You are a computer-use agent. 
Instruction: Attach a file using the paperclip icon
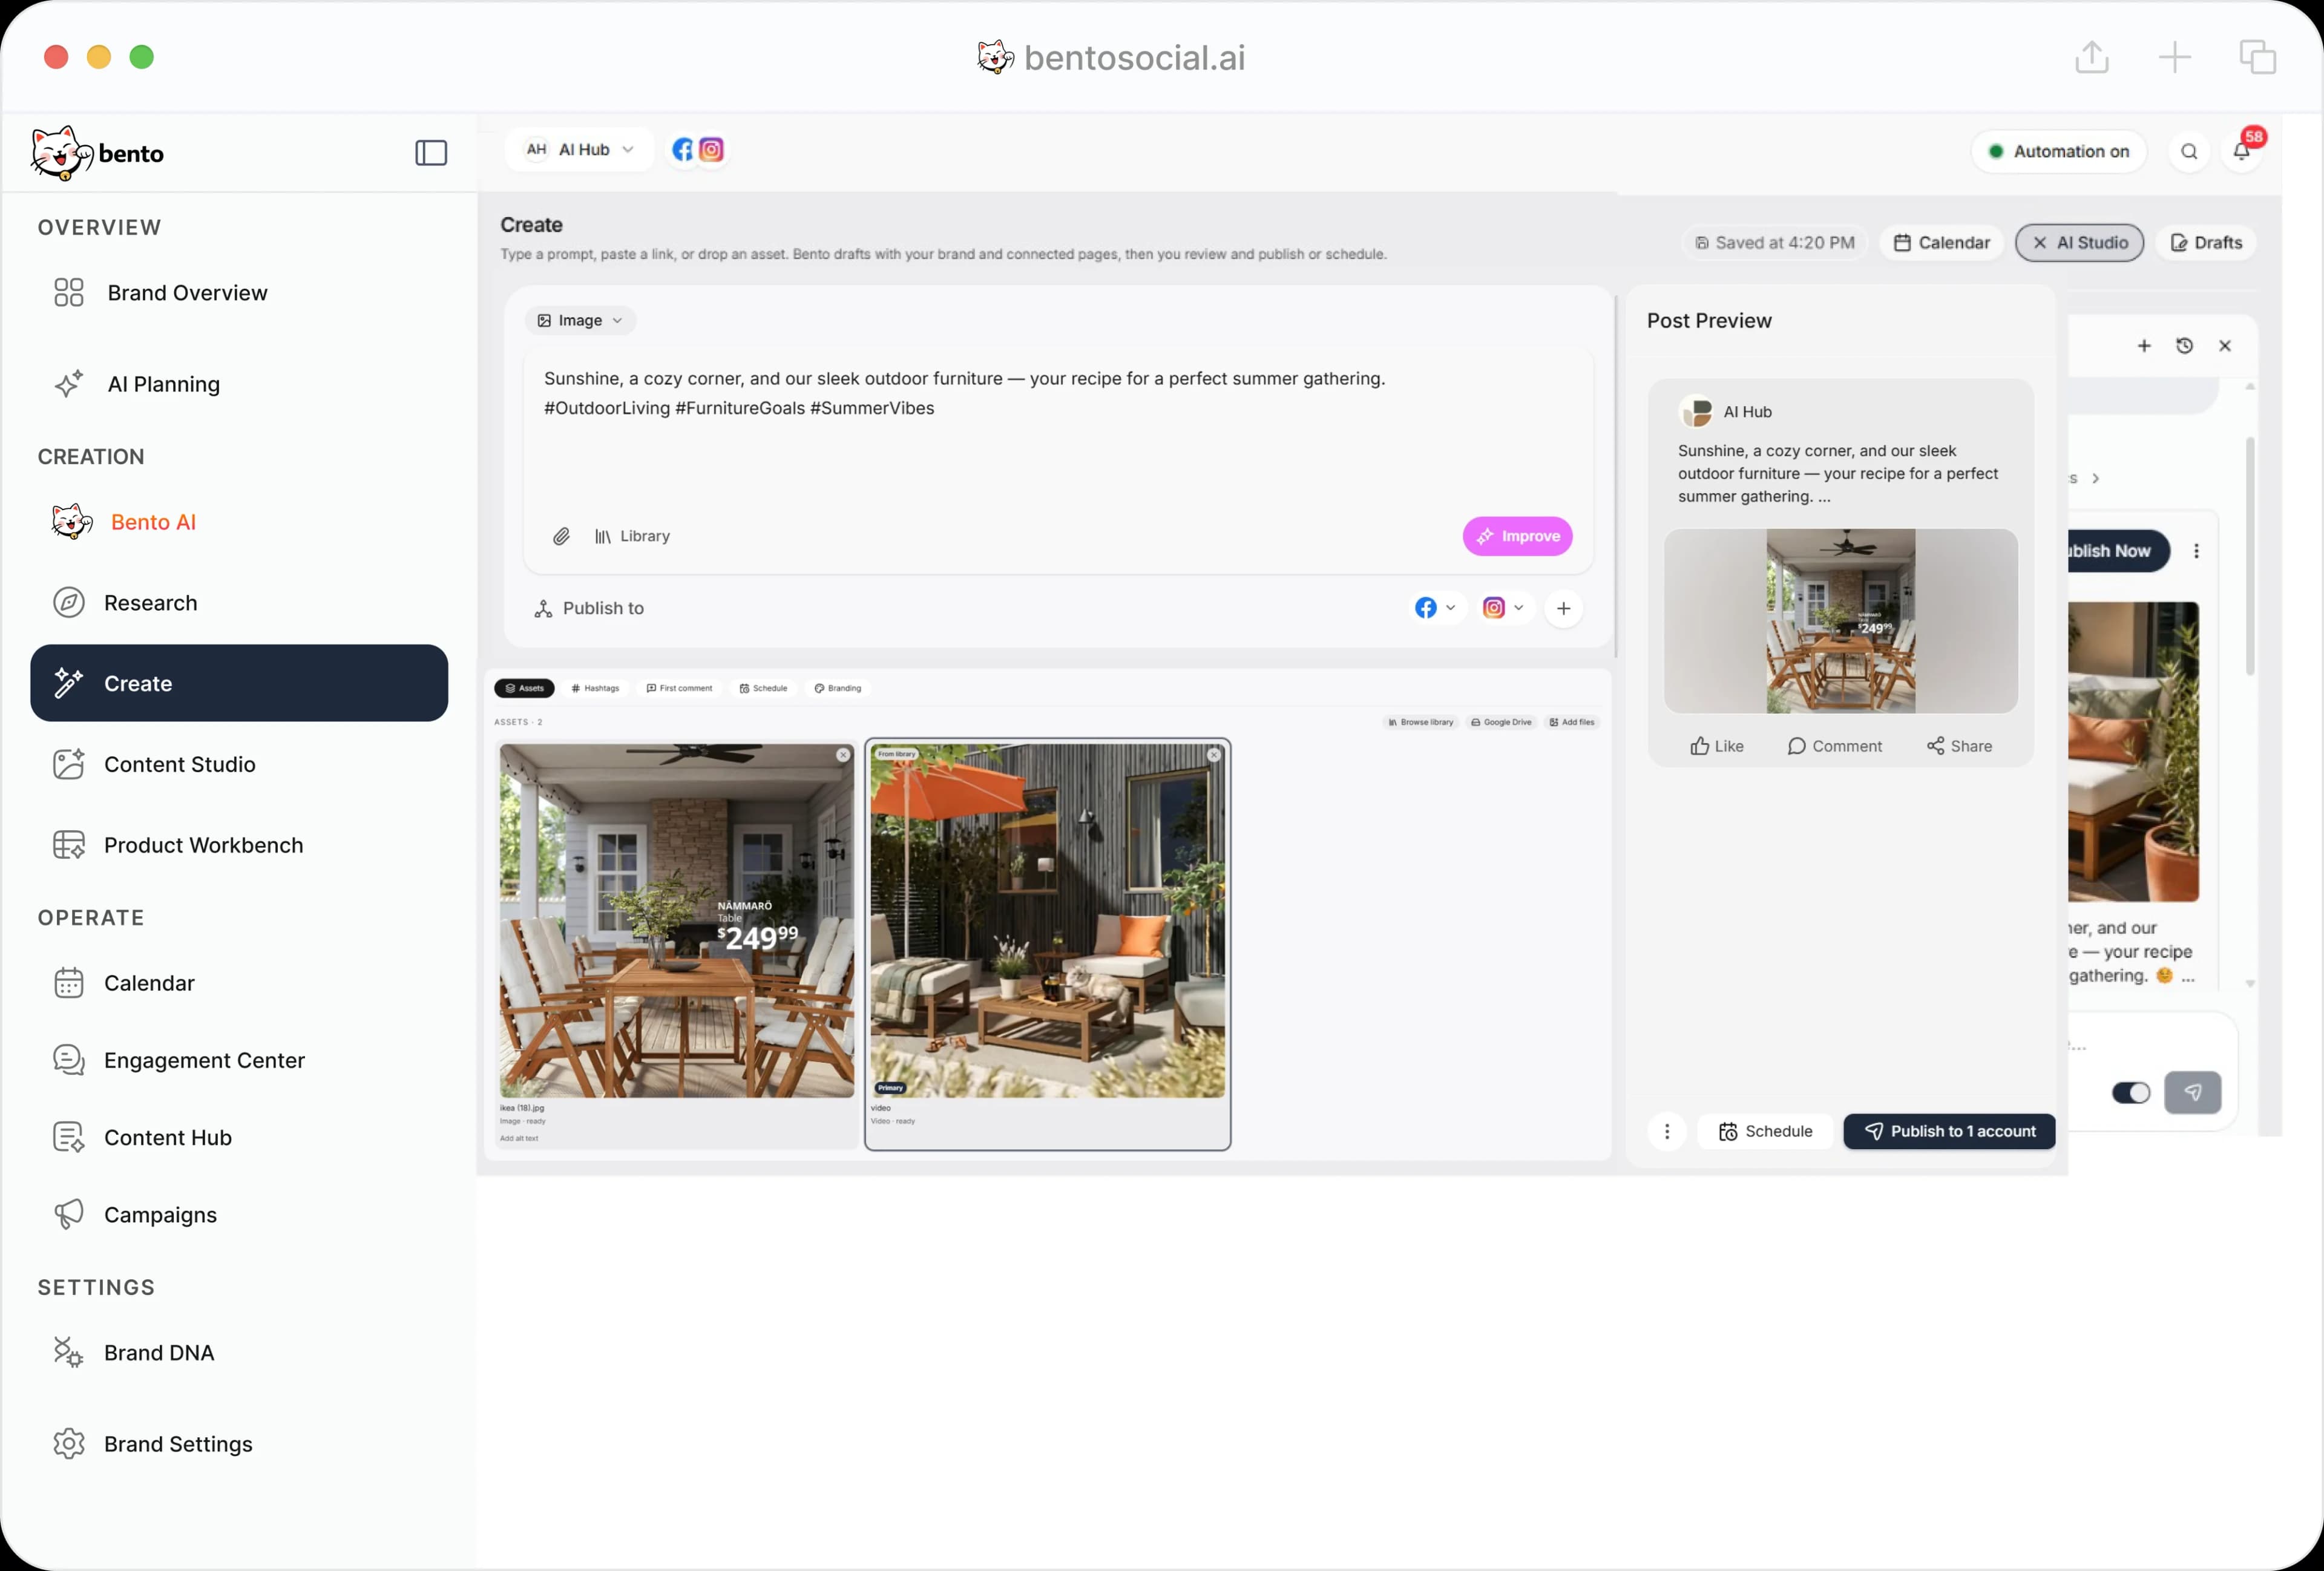tap(561, 537)
